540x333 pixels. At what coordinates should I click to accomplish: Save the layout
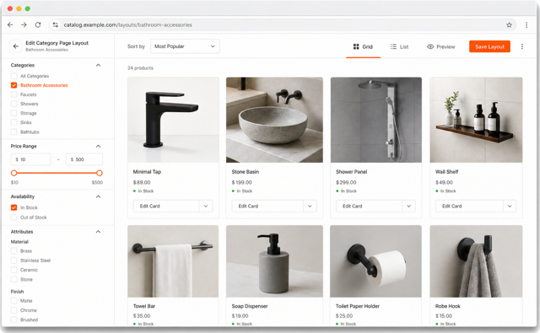489,46
